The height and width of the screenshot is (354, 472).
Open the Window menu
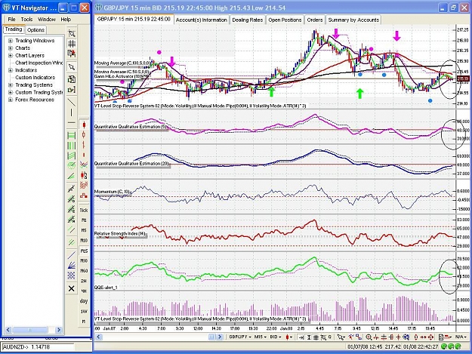[47, 20]
